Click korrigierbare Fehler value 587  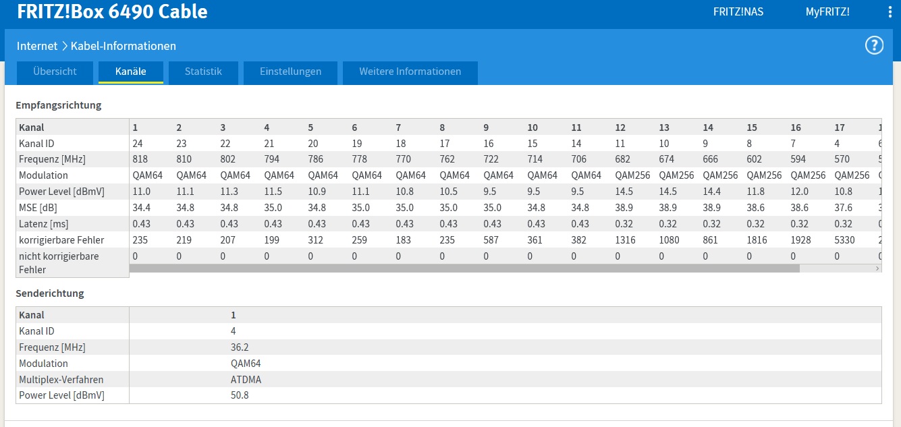491,240
